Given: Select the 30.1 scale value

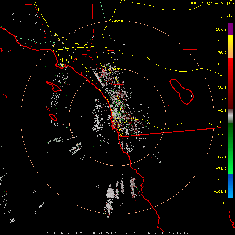Looking at the screenshot, I should [222, 87].
